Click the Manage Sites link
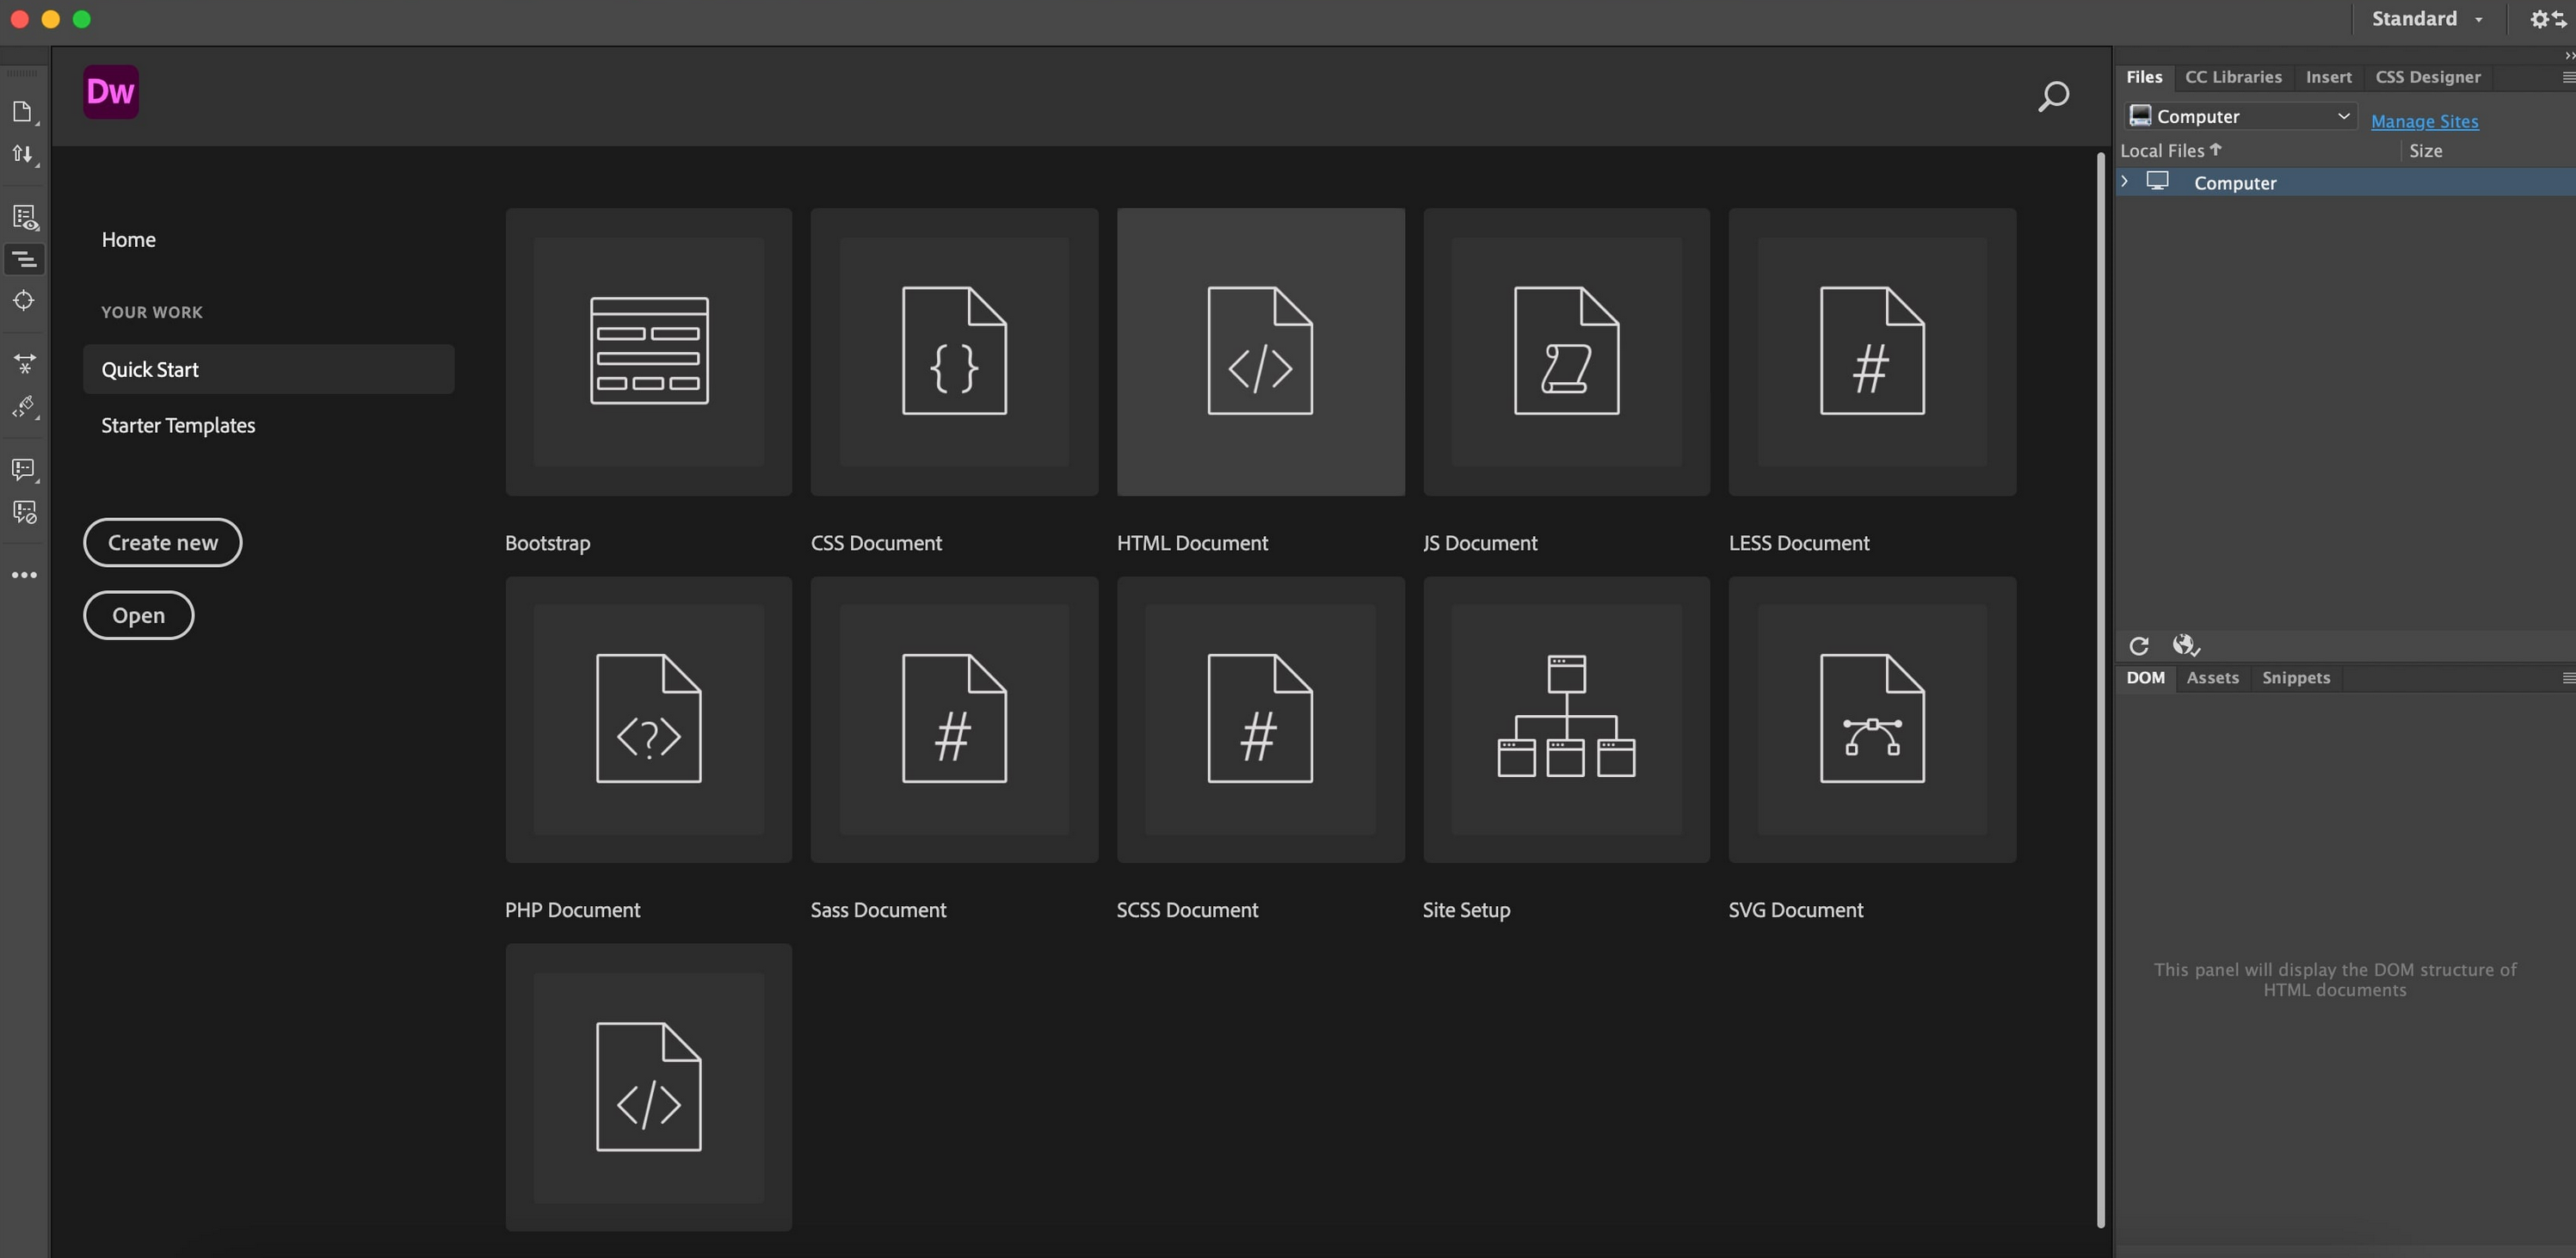The image size is (2576, 1258). (x=2424, y=121)
